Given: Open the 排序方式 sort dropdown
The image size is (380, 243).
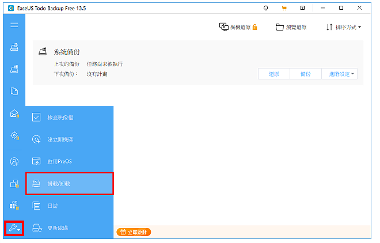Looking at the screenshot, I should 344,27.
